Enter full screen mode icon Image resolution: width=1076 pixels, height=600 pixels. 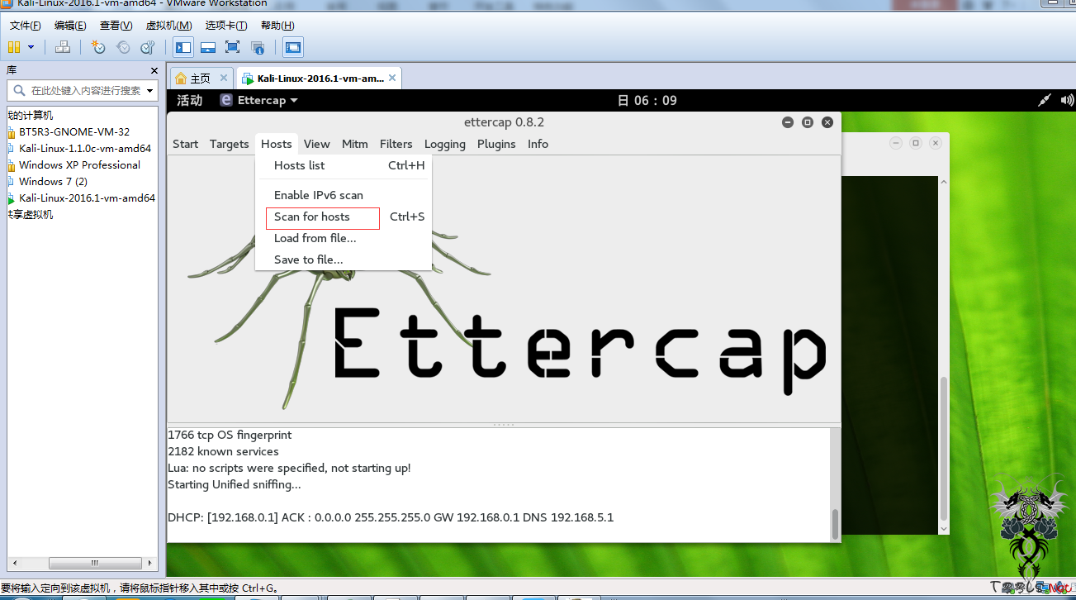pos(233,47)
